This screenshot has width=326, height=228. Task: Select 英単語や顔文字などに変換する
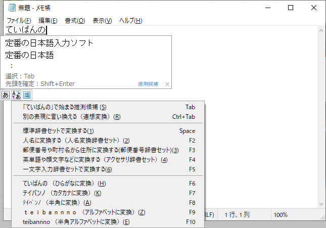tap(108, 160)
